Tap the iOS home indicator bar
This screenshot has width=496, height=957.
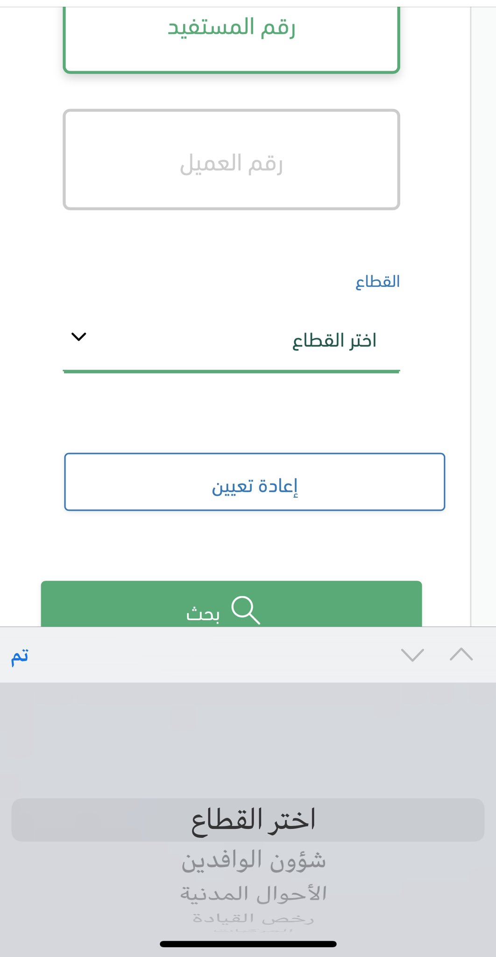pos(248,944)
